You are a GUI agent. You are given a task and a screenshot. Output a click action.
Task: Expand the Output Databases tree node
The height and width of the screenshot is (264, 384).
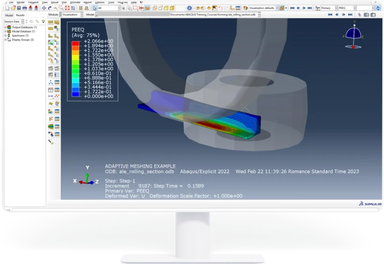[x=6, y=27]
